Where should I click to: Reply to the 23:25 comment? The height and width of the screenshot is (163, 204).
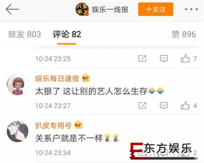tap(164, 59)
